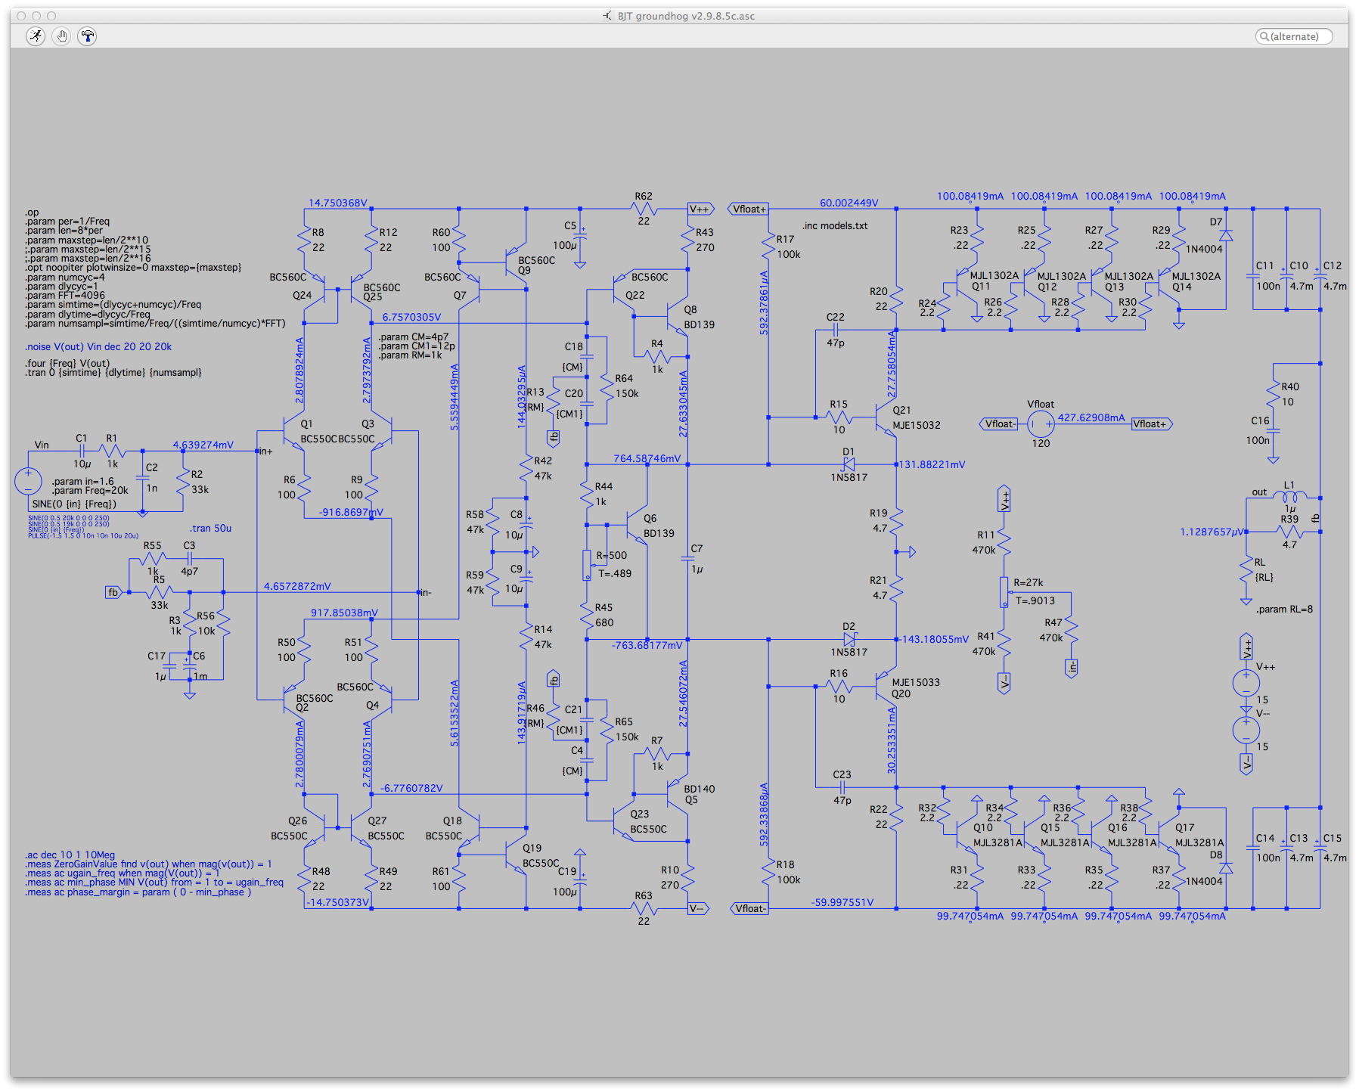
Task: Click the R17 100k resistor label
Action: [x=787, y=247]
